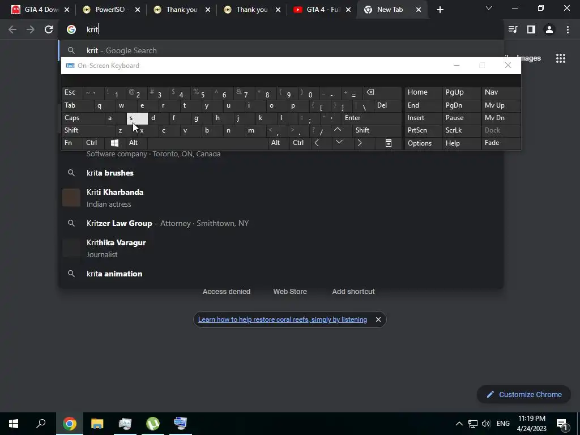Toggle the right Shift key on on-screen keyboard
This screenshot has height=435, width=580.
pos(377,130)
